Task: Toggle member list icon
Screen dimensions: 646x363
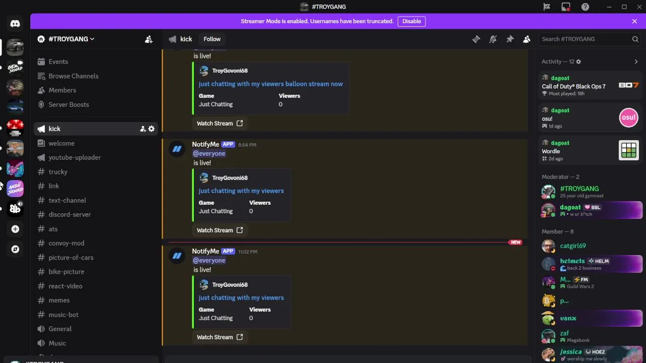Action: click(526, 39)
